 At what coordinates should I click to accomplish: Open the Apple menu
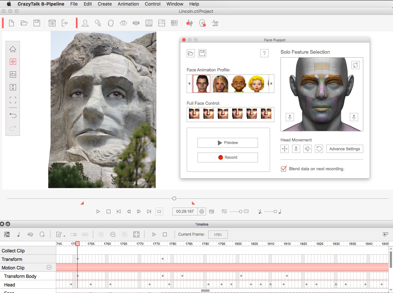(9, 4)
